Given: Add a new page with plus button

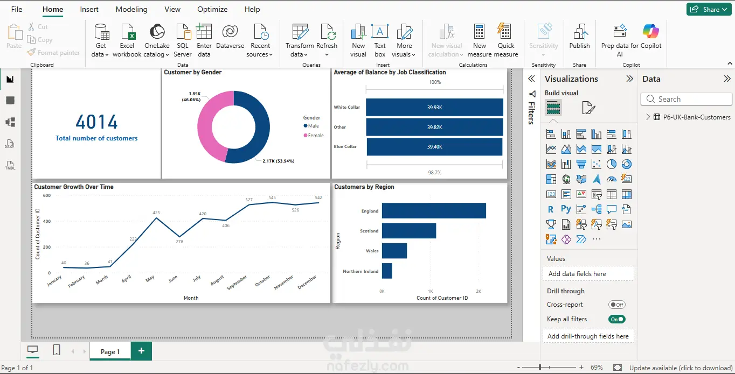Looking at the screenshot, I should 141,351.
